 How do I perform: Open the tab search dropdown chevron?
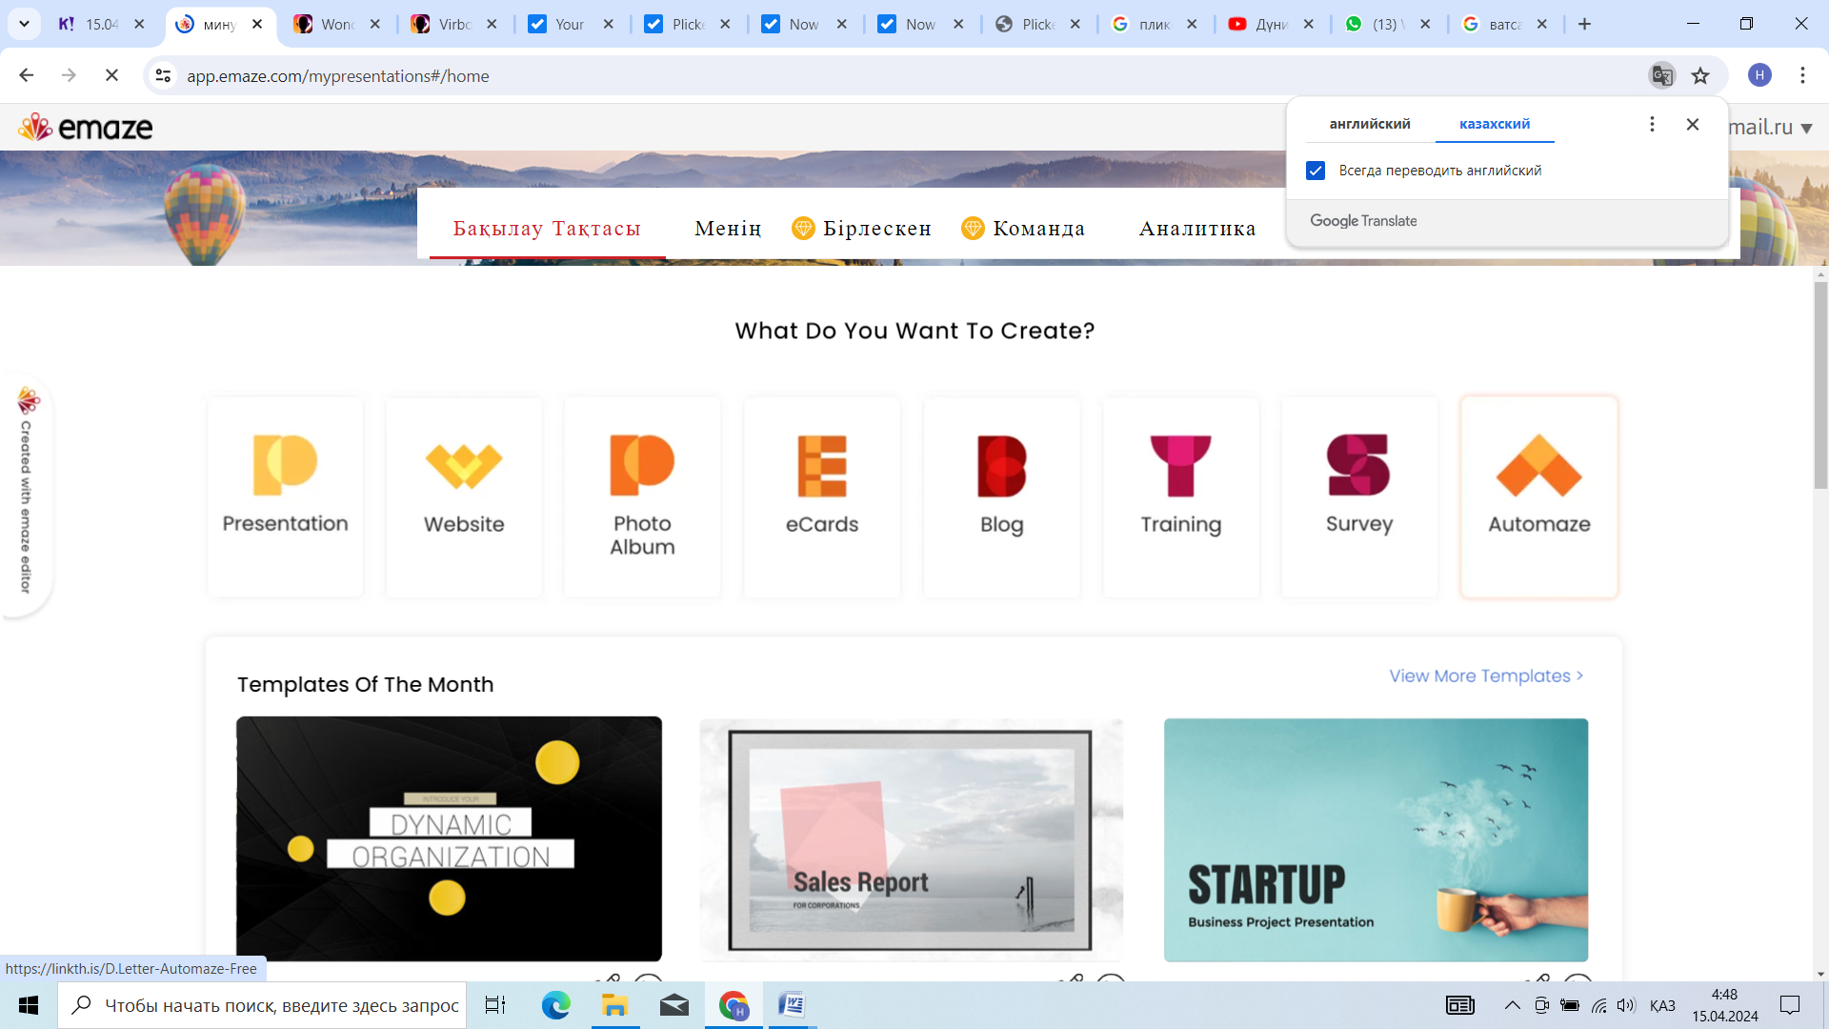coord(24,24)
